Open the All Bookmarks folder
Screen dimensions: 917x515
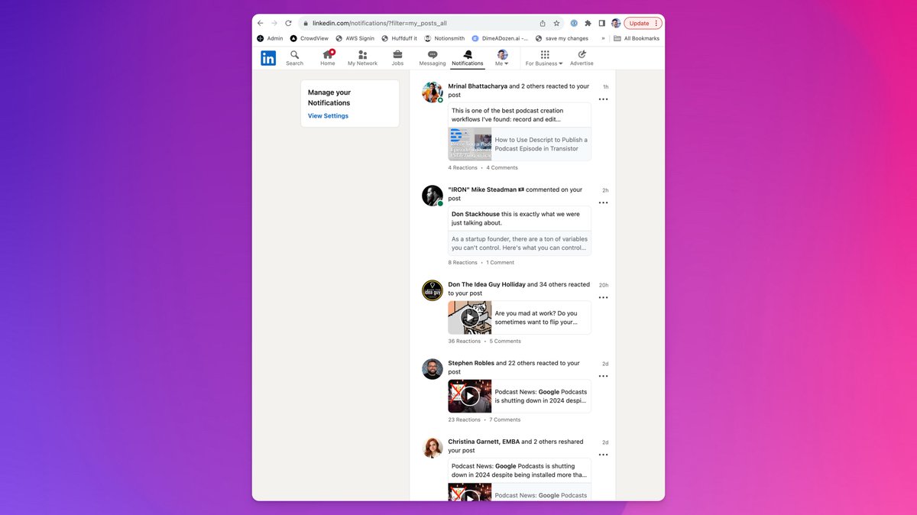point(636,38)
